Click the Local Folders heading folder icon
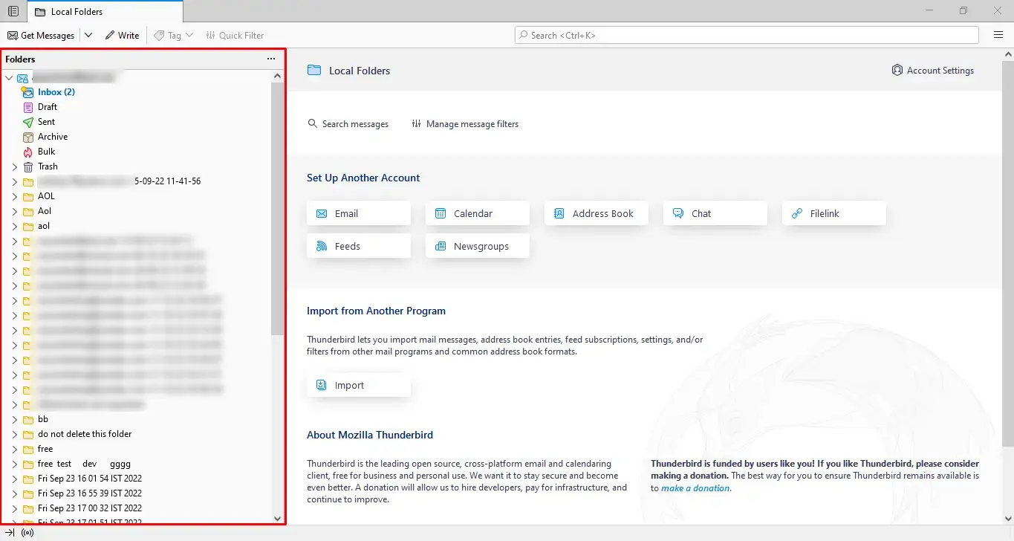This screenshot has height=541, width=1014. click(314, 70)
